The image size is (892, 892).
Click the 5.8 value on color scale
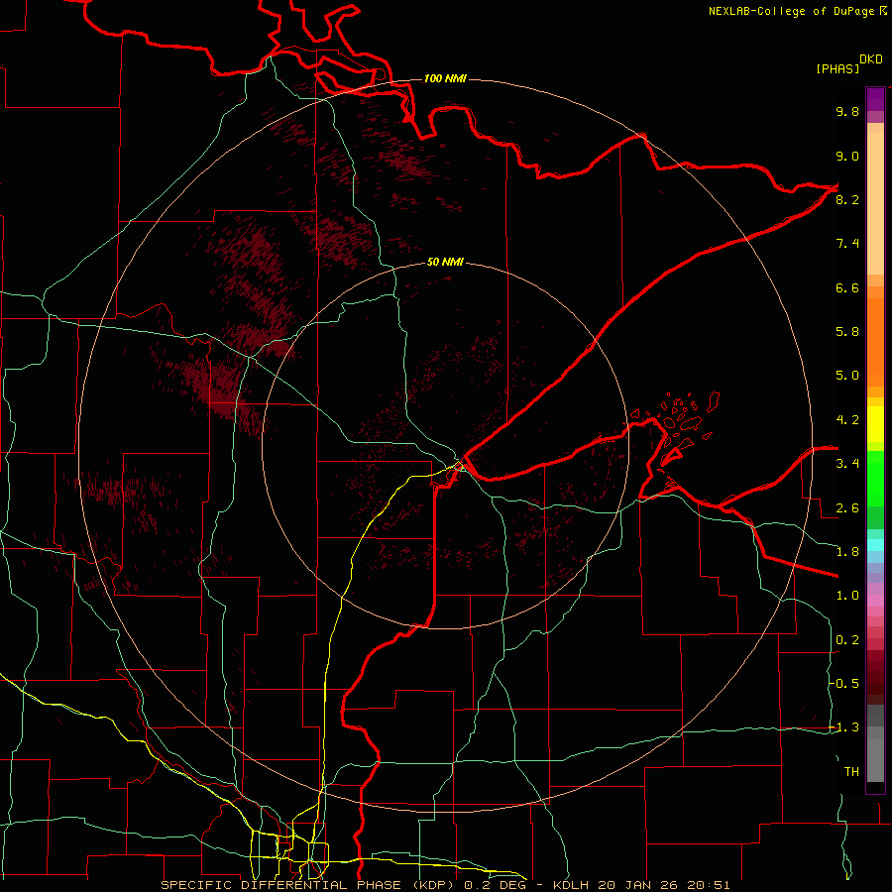(847, 332)
